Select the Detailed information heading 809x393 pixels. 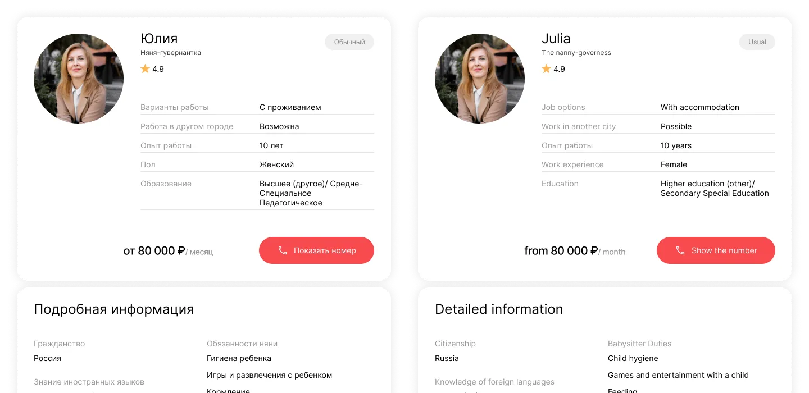(x=499, y=309)
